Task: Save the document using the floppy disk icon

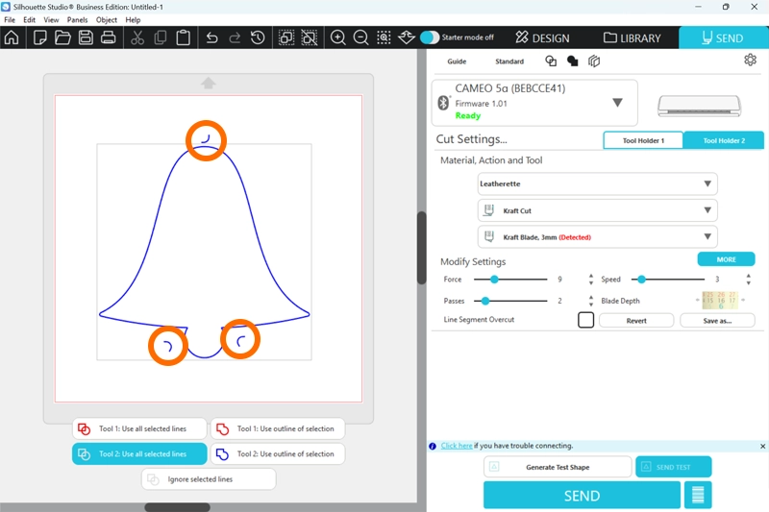Action: click(86, 38)
